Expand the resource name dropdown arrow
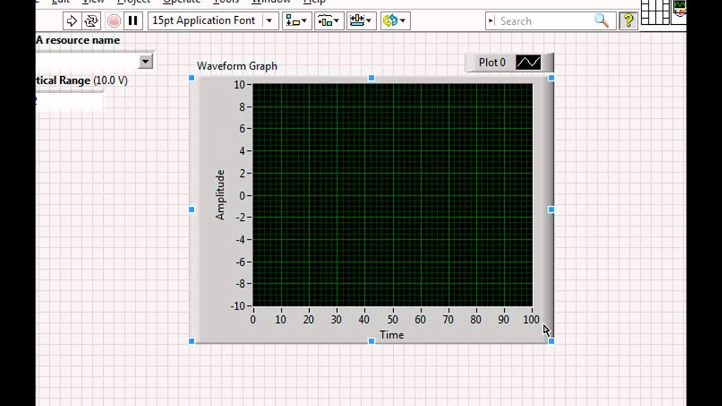This screenshot has height=406, width=722. pos(146,61)
